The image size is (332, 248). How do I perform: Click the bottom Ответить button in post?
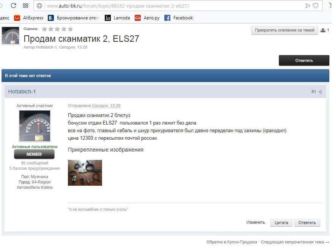(307, 223)
